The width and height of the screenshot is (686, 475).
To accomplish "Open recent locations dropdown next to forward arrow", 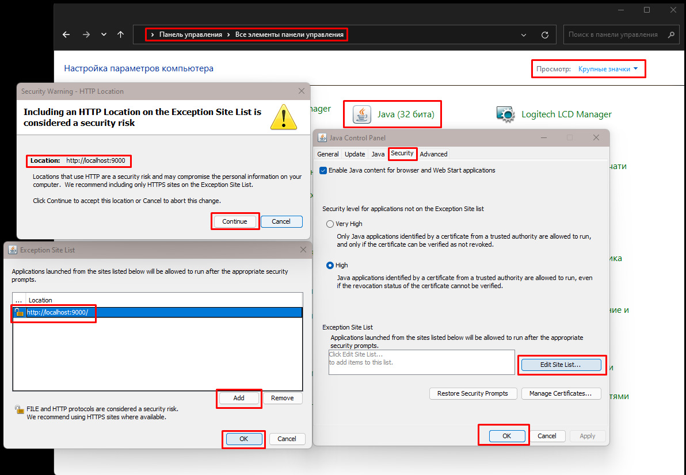I will [104, 35].
